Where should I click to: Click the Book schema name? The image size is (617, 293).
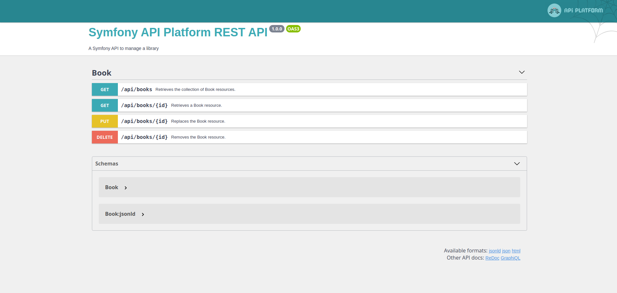(x=111, y=187)
